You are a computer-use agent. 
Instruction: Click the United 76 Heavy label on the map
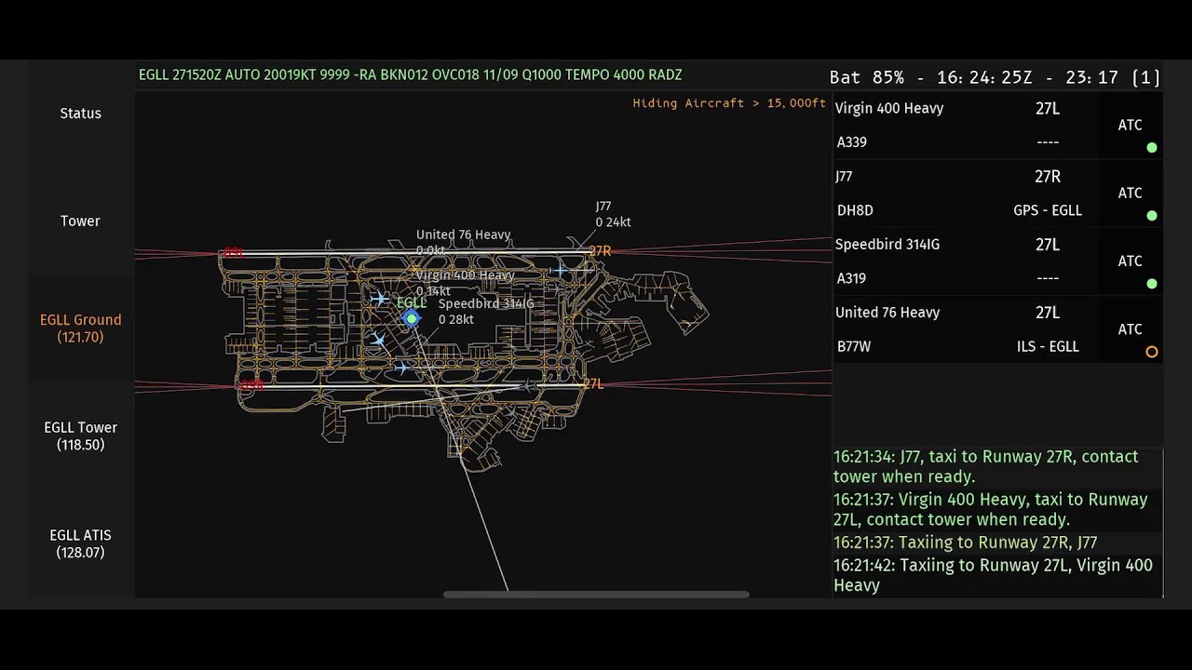click(463, 235)
